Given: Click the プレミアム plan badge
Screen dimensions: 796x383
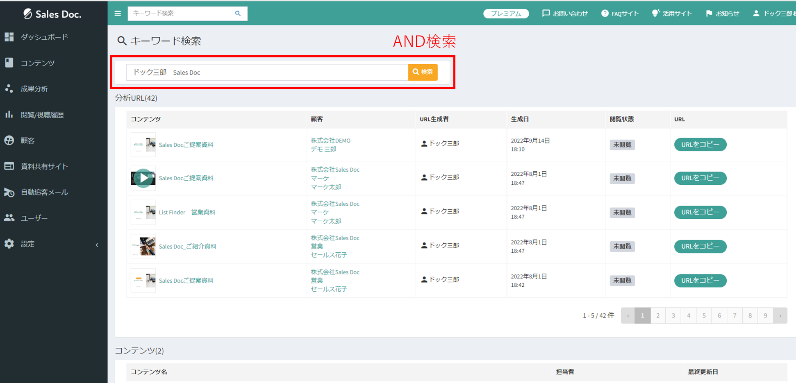Looking at the screenshot, I should (506, 14).
